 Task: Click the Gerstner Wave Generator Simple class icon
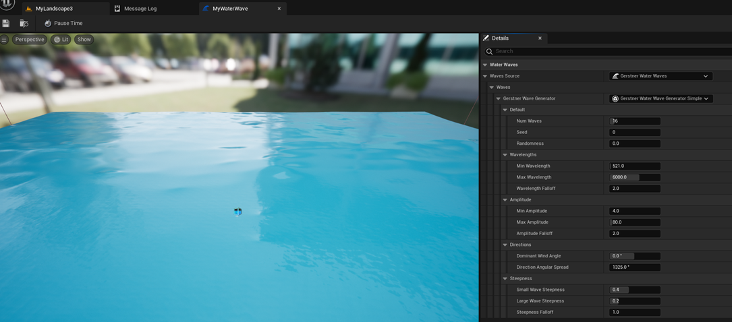tap(615, 98)
